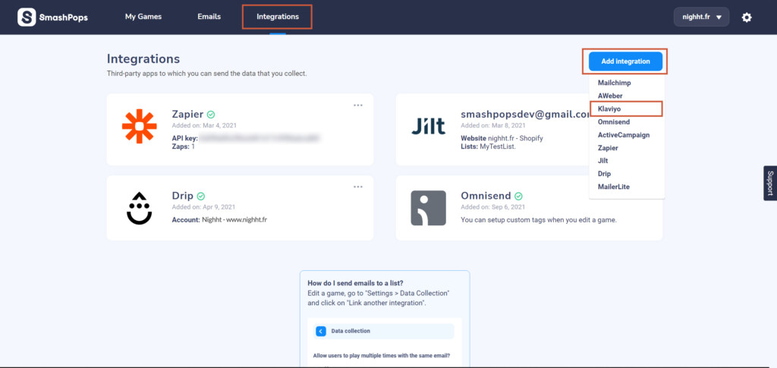Select MailerLite from the dropdown list

(x=613, y=187)
